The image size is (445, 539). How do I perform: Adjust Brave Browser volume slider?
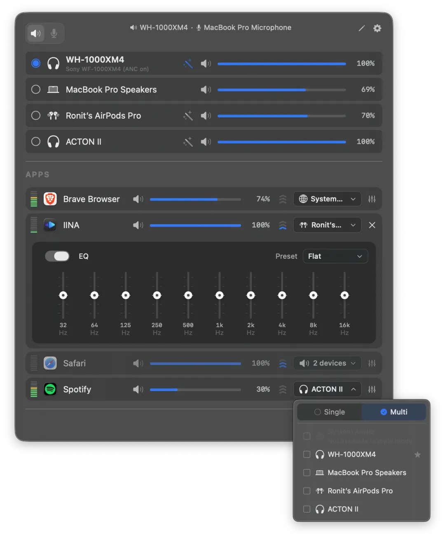(x=195, y=199)
